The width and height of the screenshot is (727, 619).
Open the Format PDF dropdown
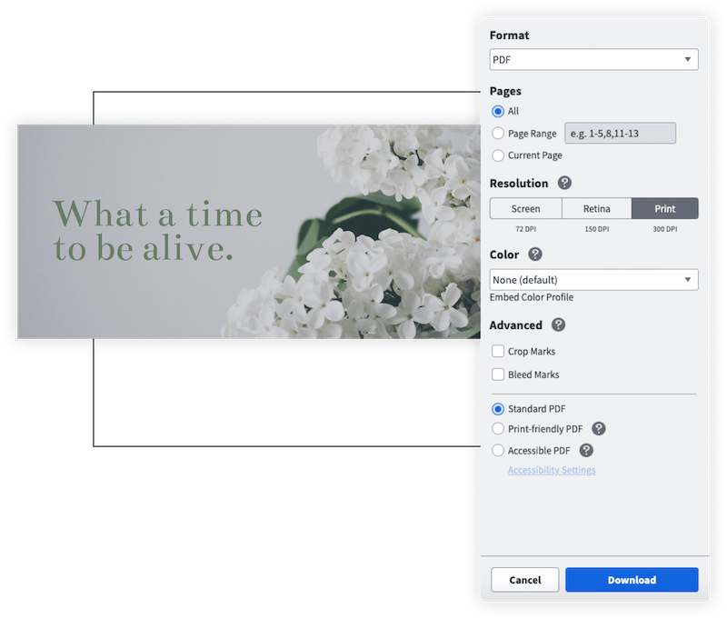coord(594,59)
